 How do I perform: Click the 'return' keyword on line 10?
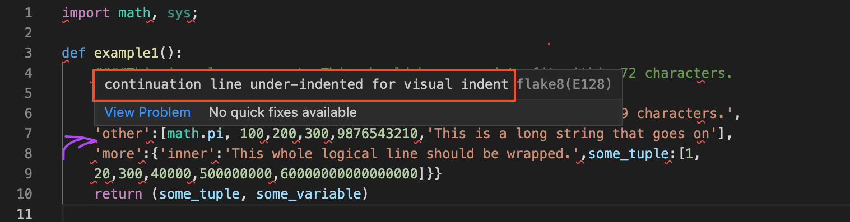tap(119, 194)
